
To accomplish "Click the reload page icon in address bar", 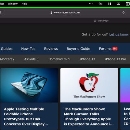I will point(123,12).
